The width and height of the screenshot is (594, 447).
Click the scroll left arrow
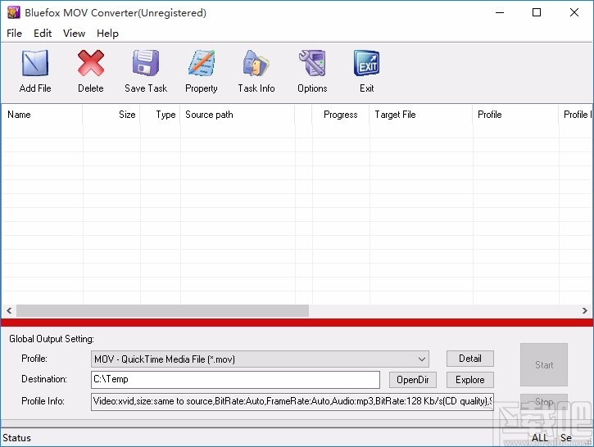pyautogui.click(x=9, y=311)
